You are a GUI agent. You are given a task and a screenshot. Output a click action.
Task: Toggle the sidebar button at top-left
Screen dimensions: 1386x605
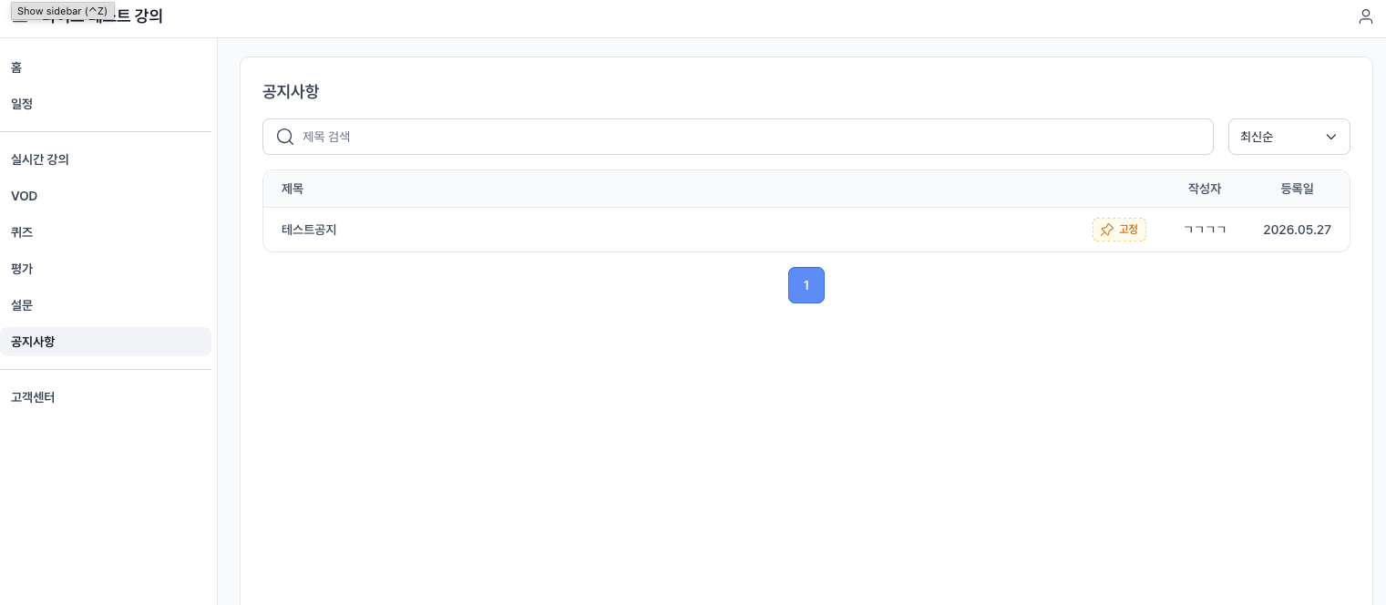click(19, 16)
